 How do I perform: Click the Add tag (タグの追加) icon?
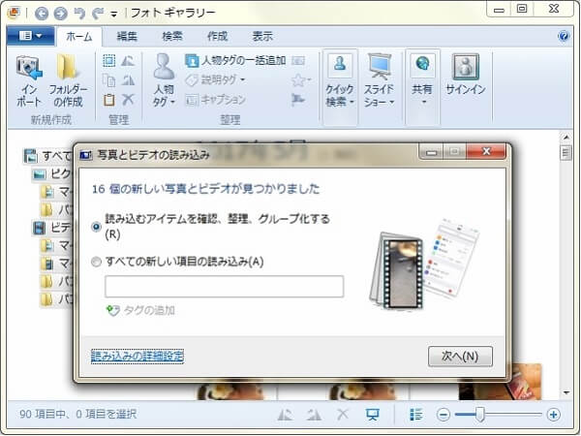(x=112, y=310)
